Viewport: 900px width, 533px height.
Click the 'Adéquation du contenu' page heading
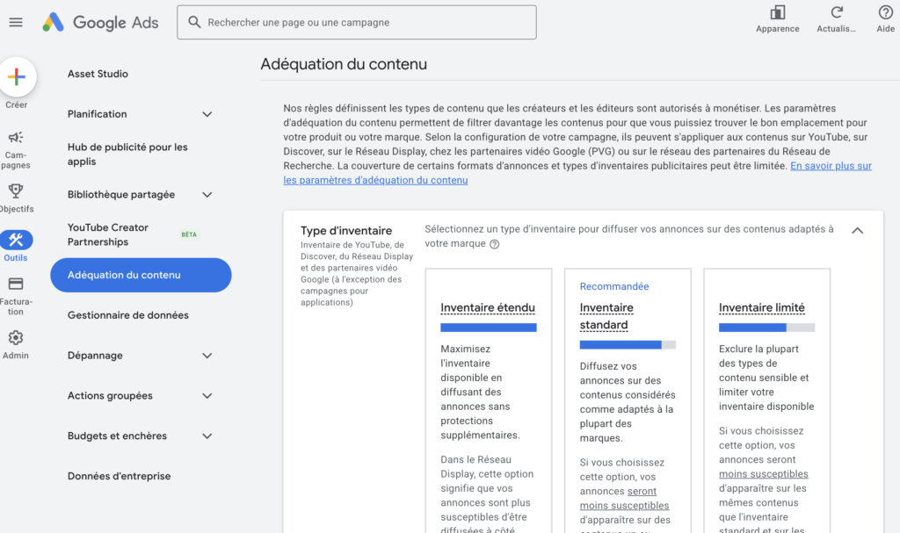(x=344, y=64)
